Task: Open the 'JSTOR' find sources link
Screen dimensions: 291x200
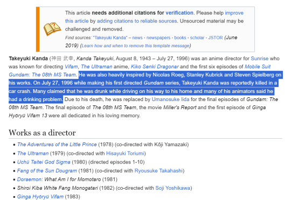Action: coord(215,38)
